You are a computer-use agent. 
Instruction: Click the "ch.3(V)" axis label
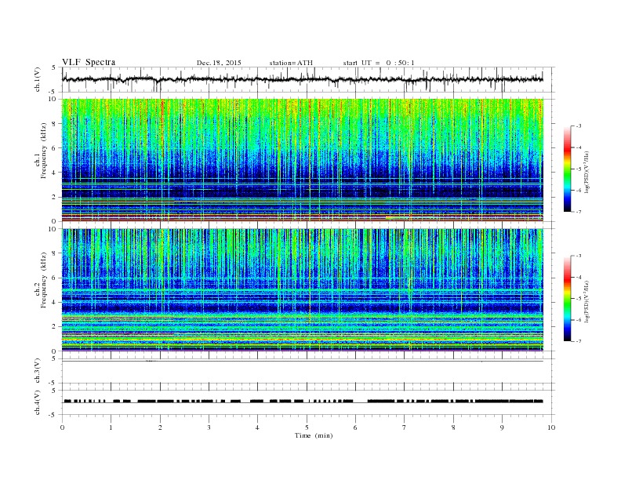[37, 371]
